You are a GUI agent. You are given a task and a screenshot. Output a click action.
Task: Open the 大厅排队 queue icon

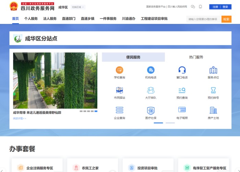[151, 90]
